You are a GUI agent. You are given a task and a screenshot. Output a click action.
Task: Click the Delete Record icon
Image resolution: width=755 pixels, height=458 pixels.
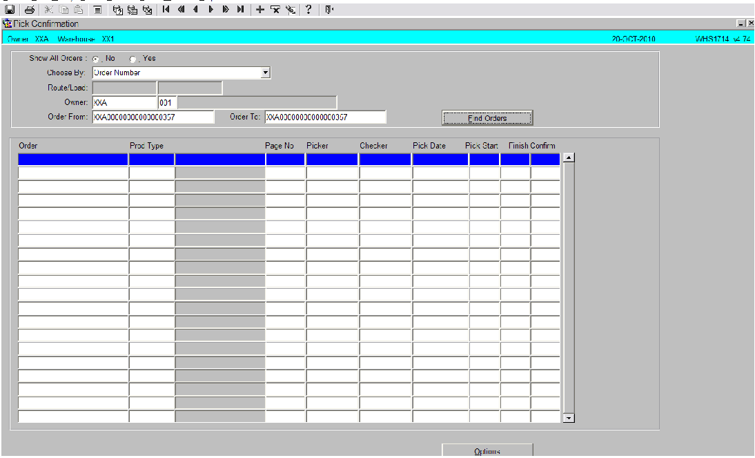(x=275, y=10)
